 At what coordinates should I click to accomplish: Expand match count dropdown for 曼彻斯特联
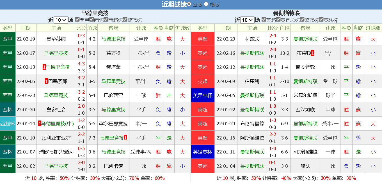[x=248, y=20]
